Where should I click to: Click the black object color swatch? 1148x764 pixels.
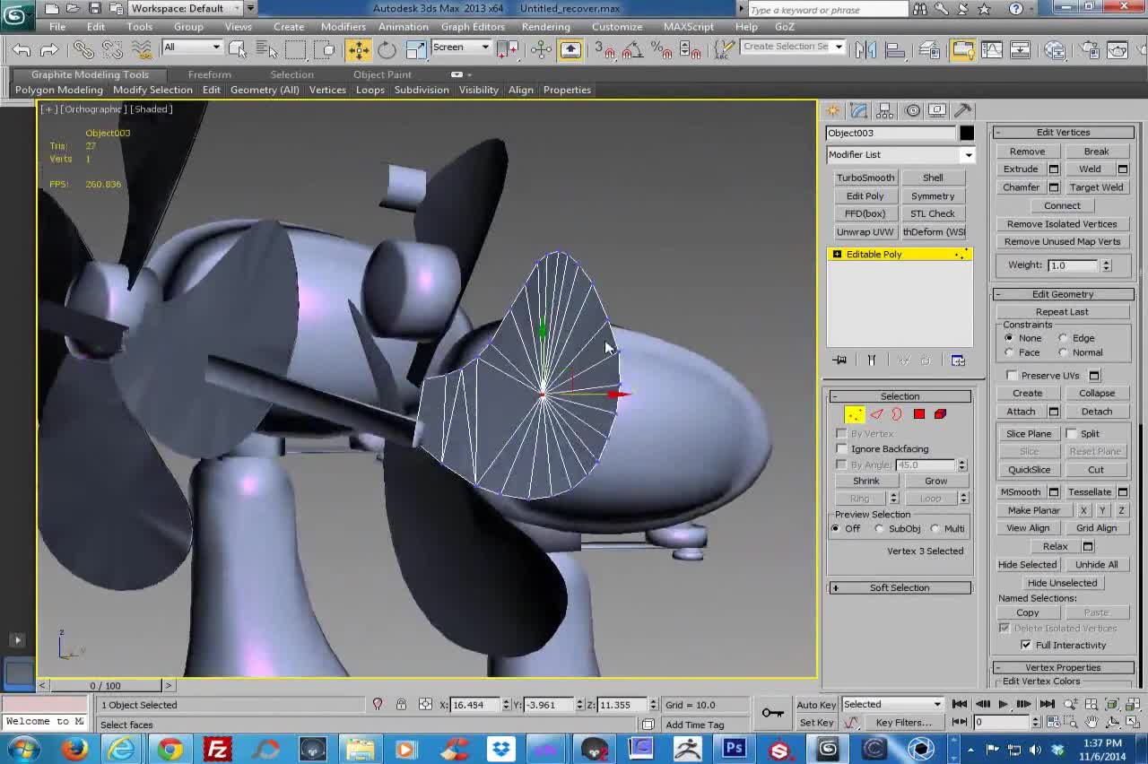coord(966,134)
